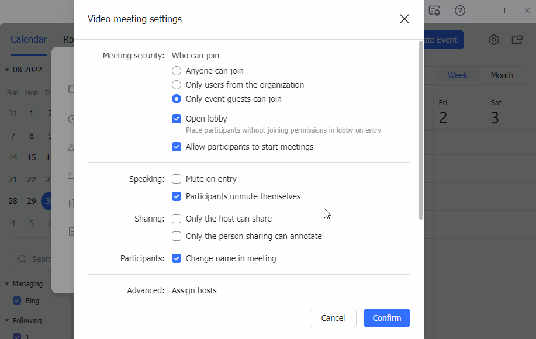
Task: Switch to the Calendar tab
Action: (x=29, y=40)
